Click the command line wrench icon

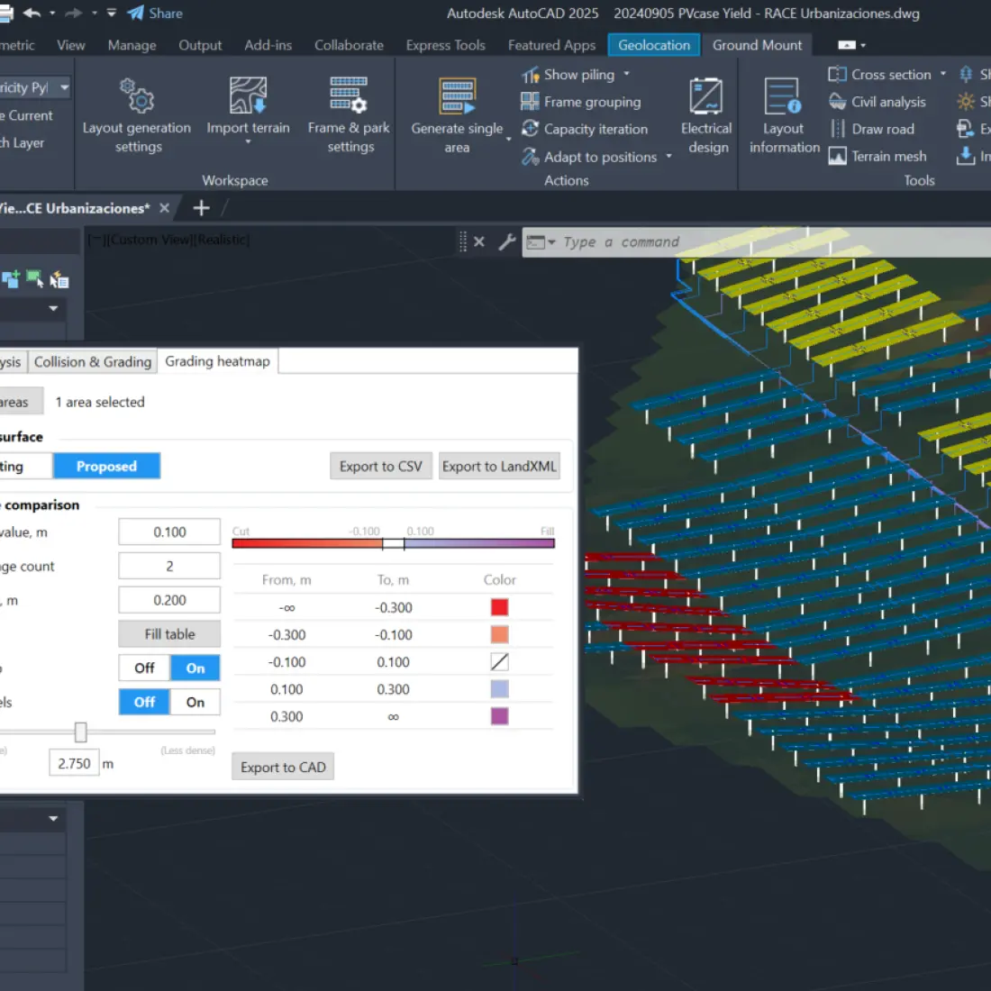(507, 242)
